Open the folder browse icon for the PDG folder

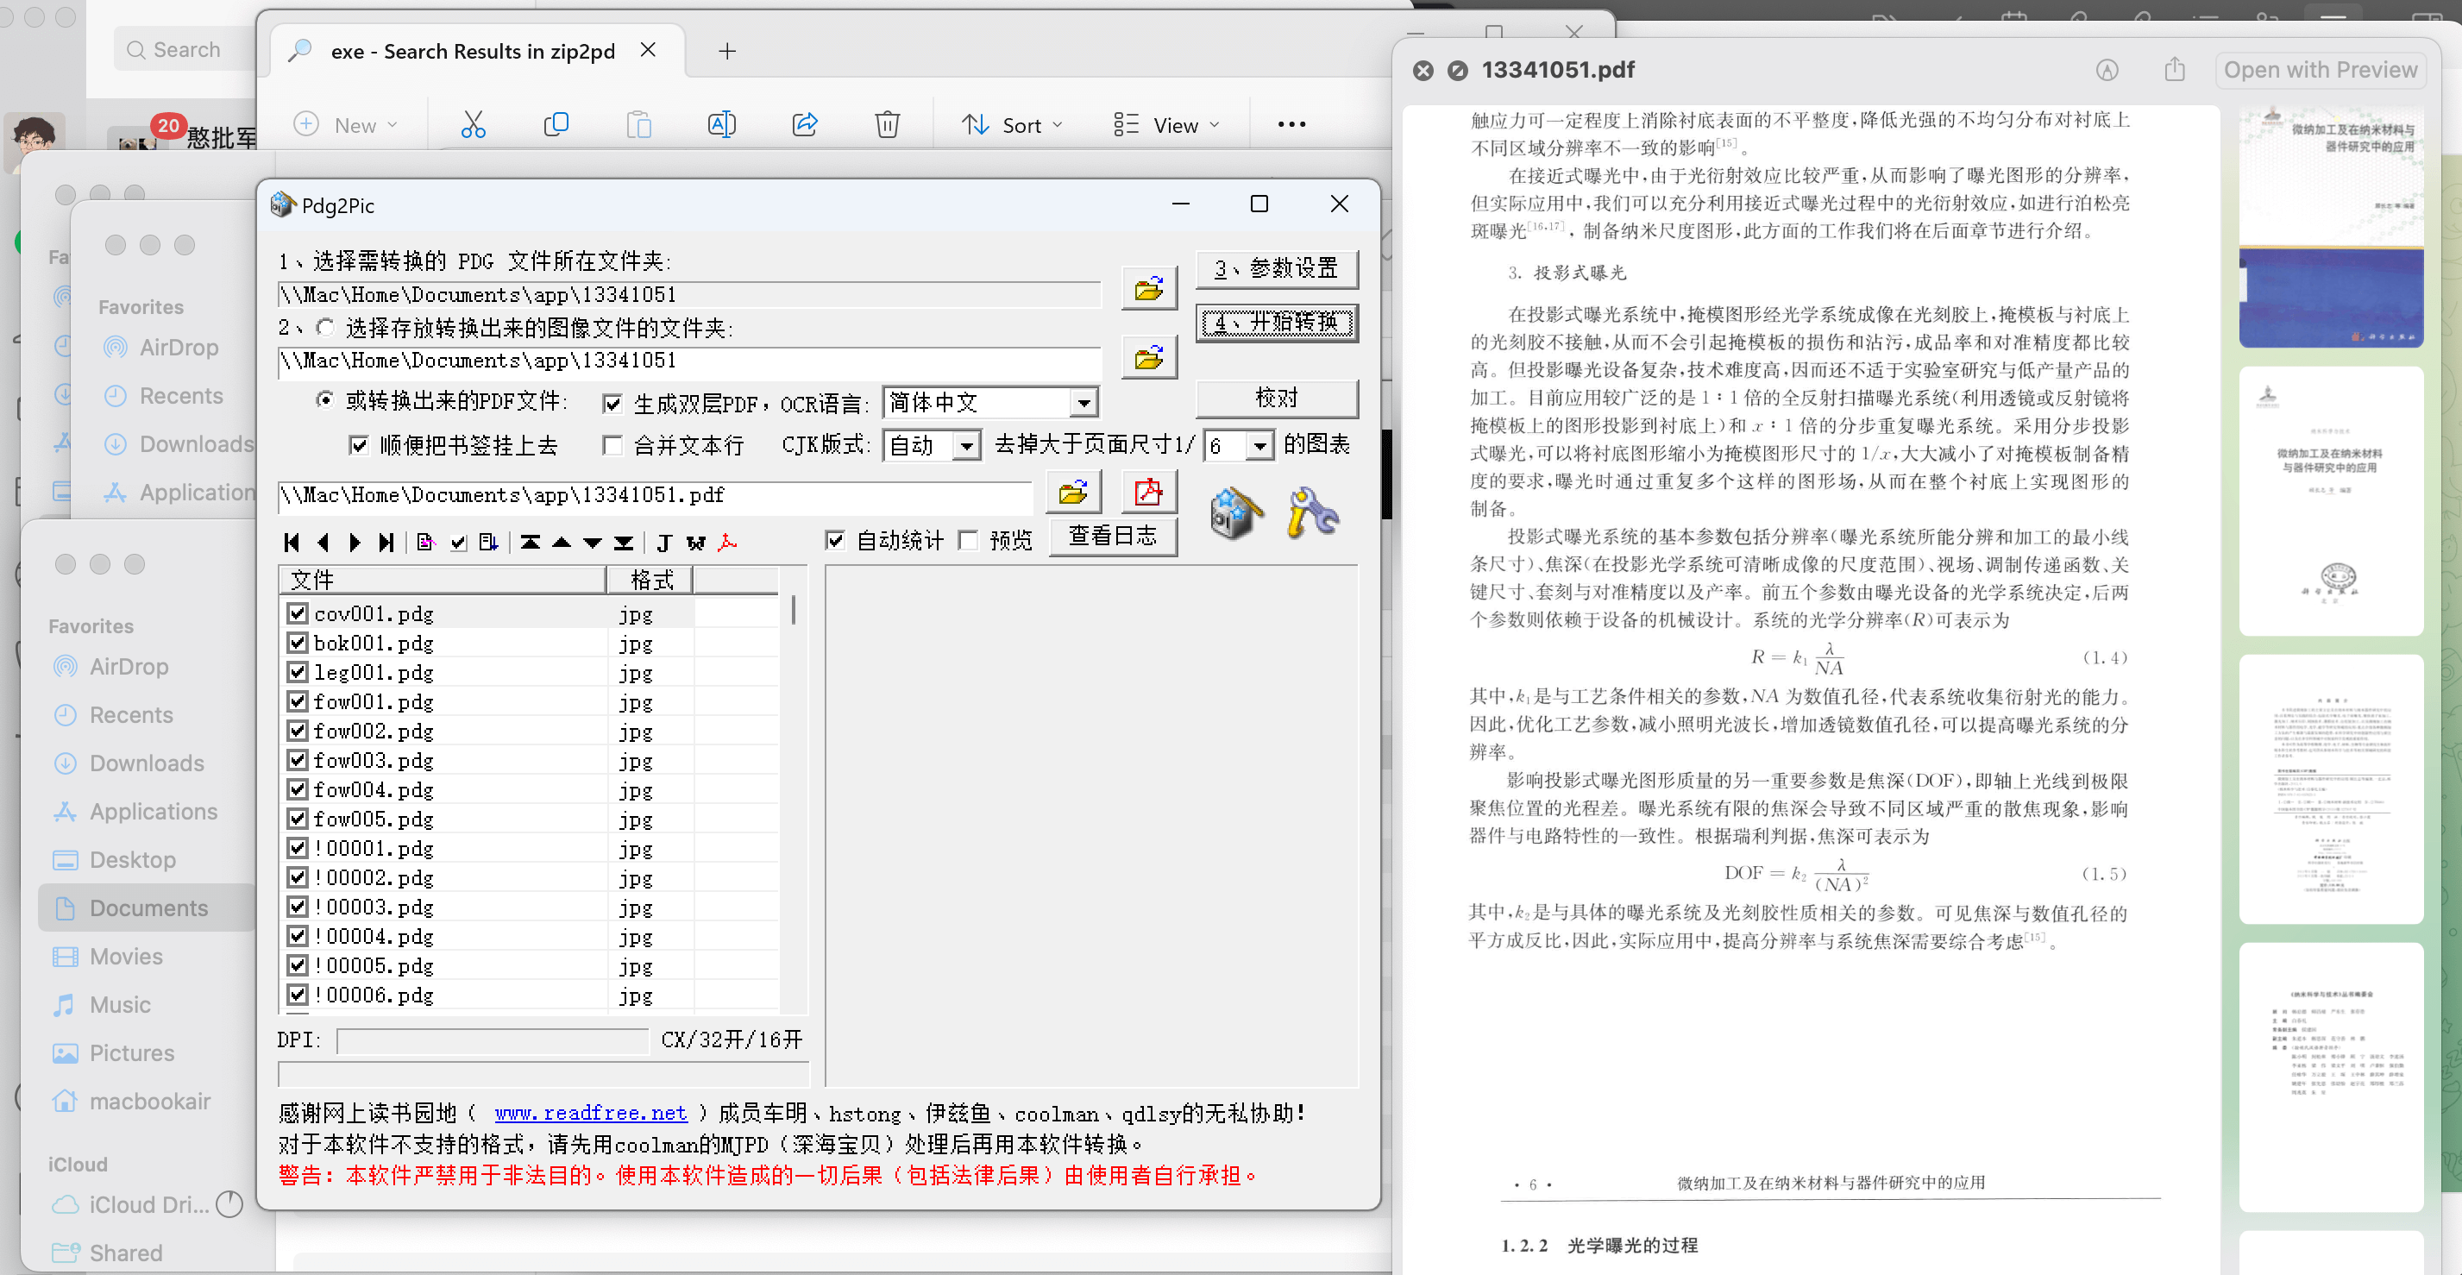[x=1149, y=289]
